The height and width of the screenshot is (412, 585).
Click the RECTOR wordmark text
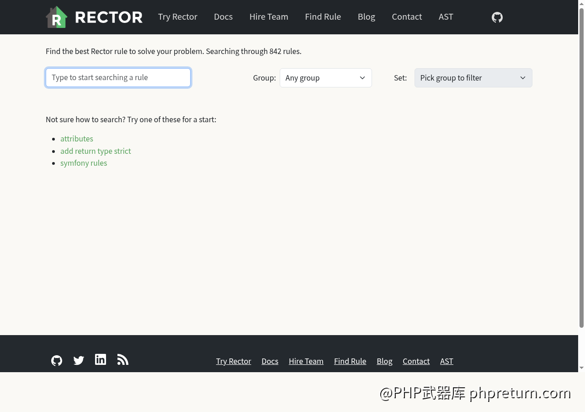pyautogui.click(x=109, y=17)
